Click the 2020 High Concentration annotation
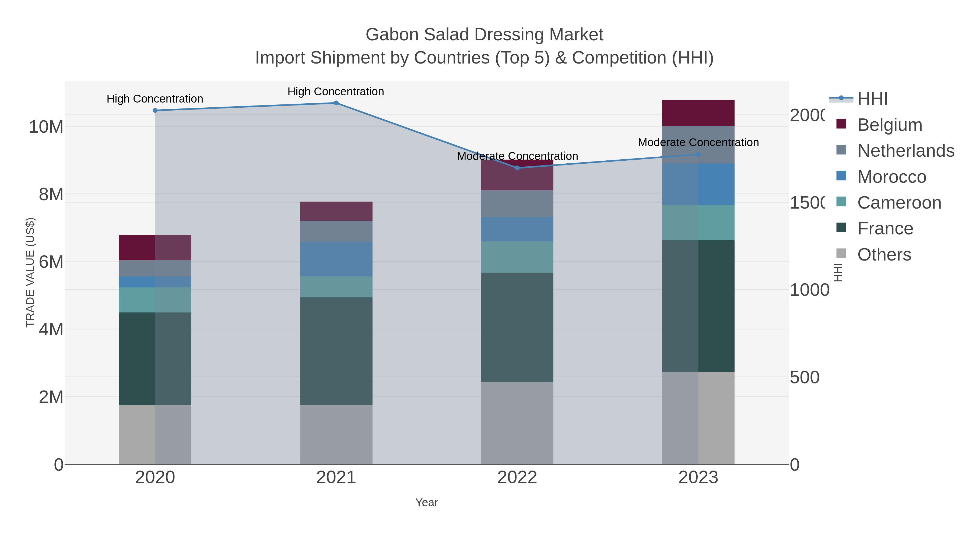969x545 pixels. (x=155, y=99)
